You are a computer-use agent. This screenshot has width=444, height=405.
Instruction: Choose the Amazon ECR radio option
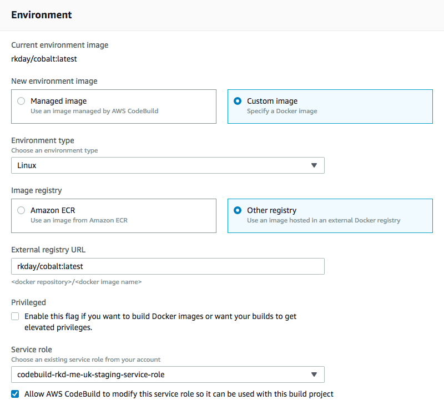21,210
